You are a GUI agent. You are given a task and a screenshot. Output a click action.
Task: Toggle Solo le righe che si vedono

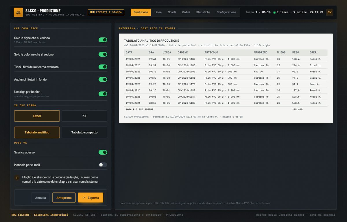coord(103,40)
